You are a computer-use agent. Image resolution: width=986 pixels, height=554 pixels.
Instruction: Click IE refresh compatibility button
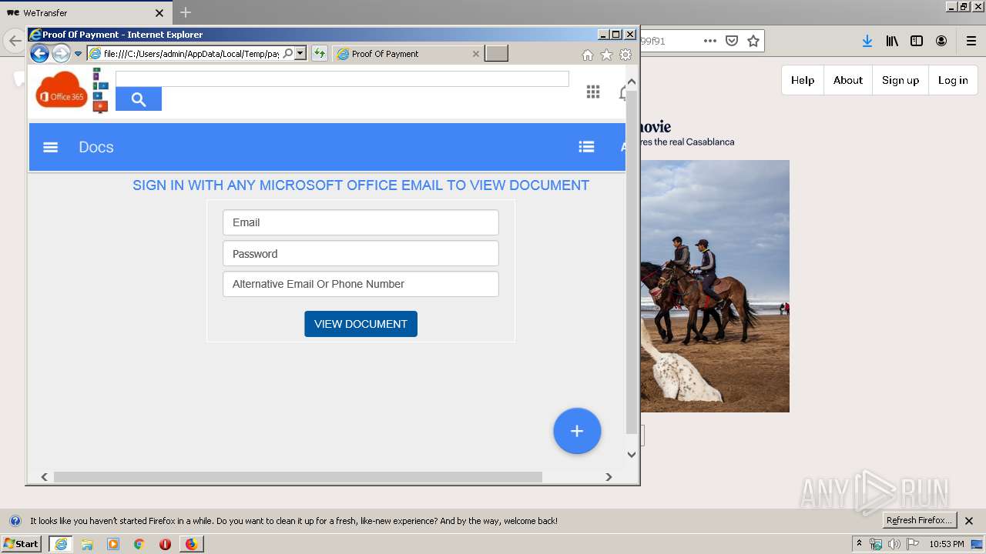320,53
